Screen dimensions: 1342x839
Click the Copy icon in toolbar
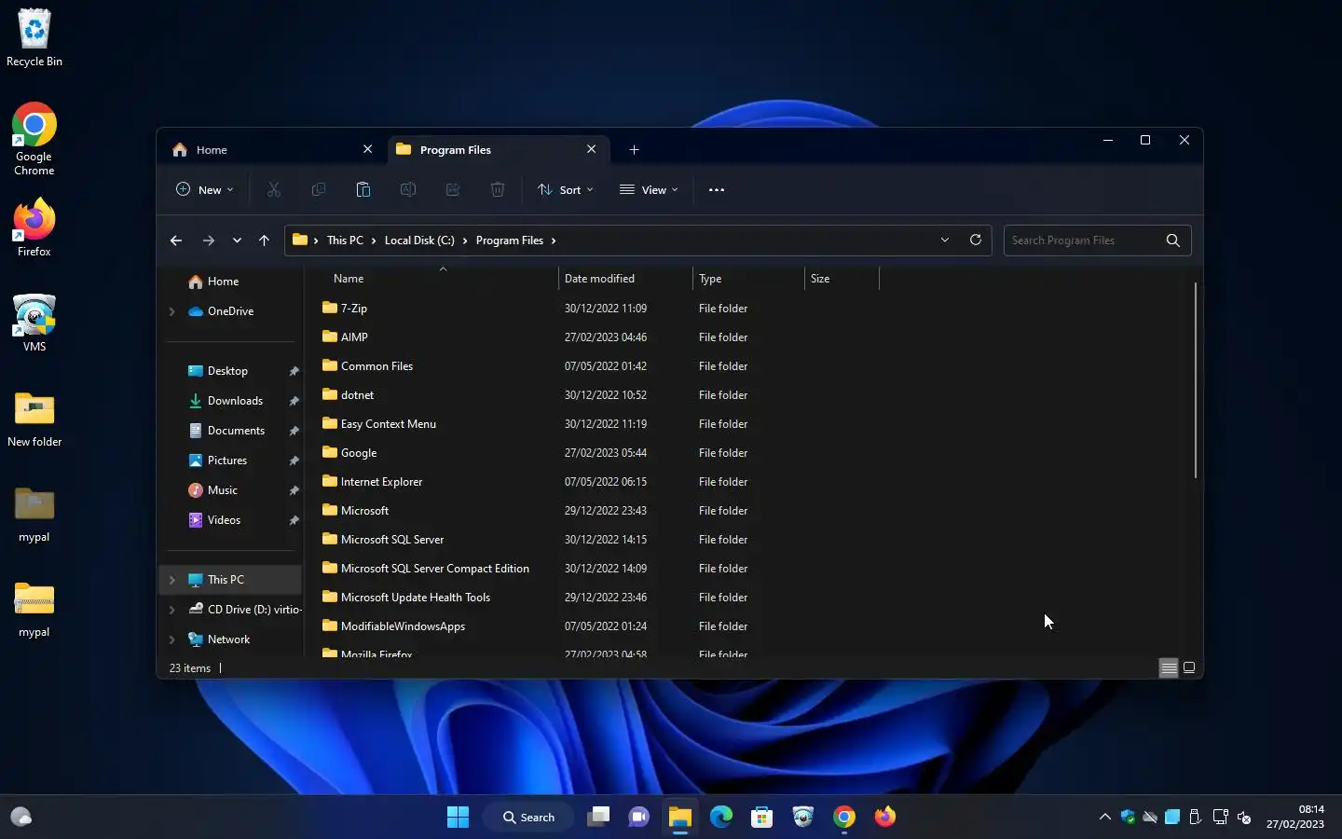(x=319, y=189)
